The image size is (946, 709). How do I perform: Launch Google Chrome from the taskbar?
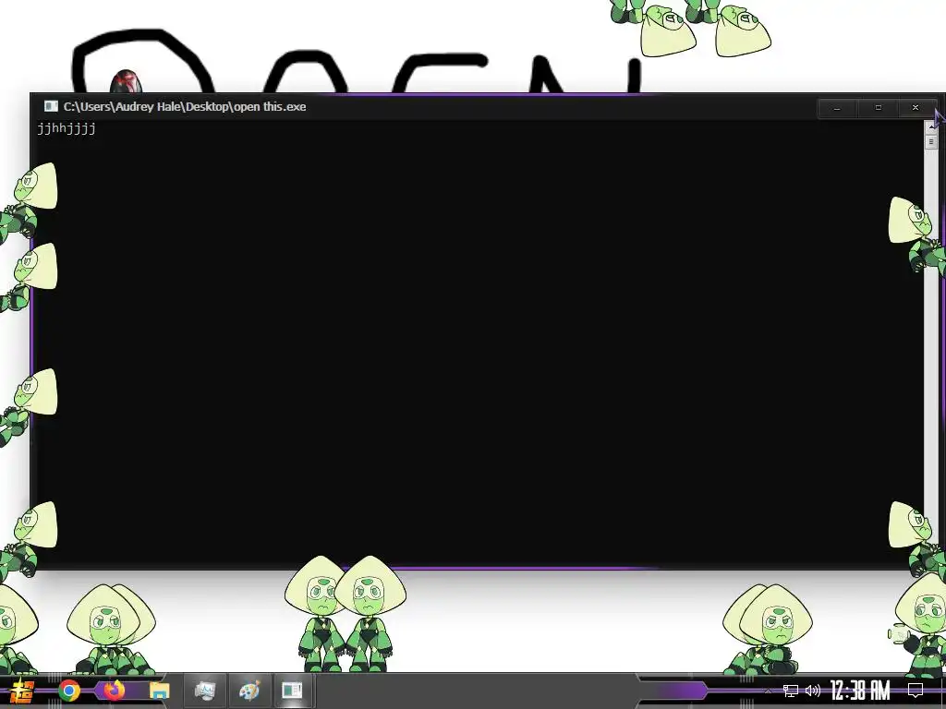68,691
